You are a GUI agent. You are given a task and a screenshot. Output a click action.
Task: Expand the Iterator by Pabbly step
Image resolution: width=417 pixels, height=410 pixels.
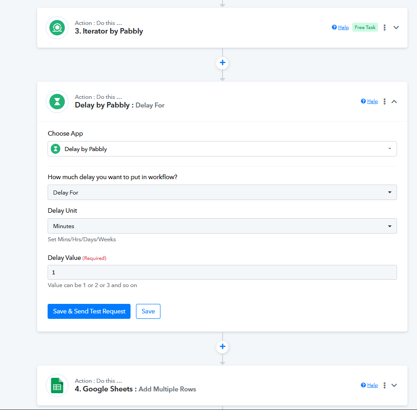396,27
